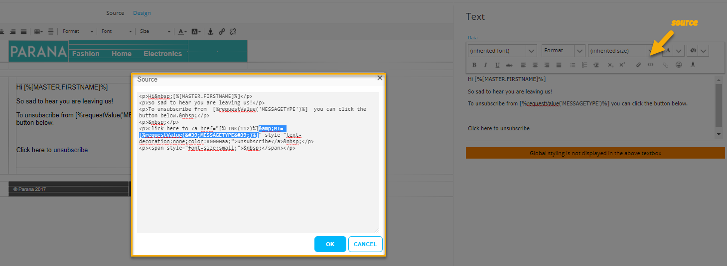Apply strikethrough in the Text panel toolbar
The height and width of the screenshot is (266, 727).
(509, 65)
